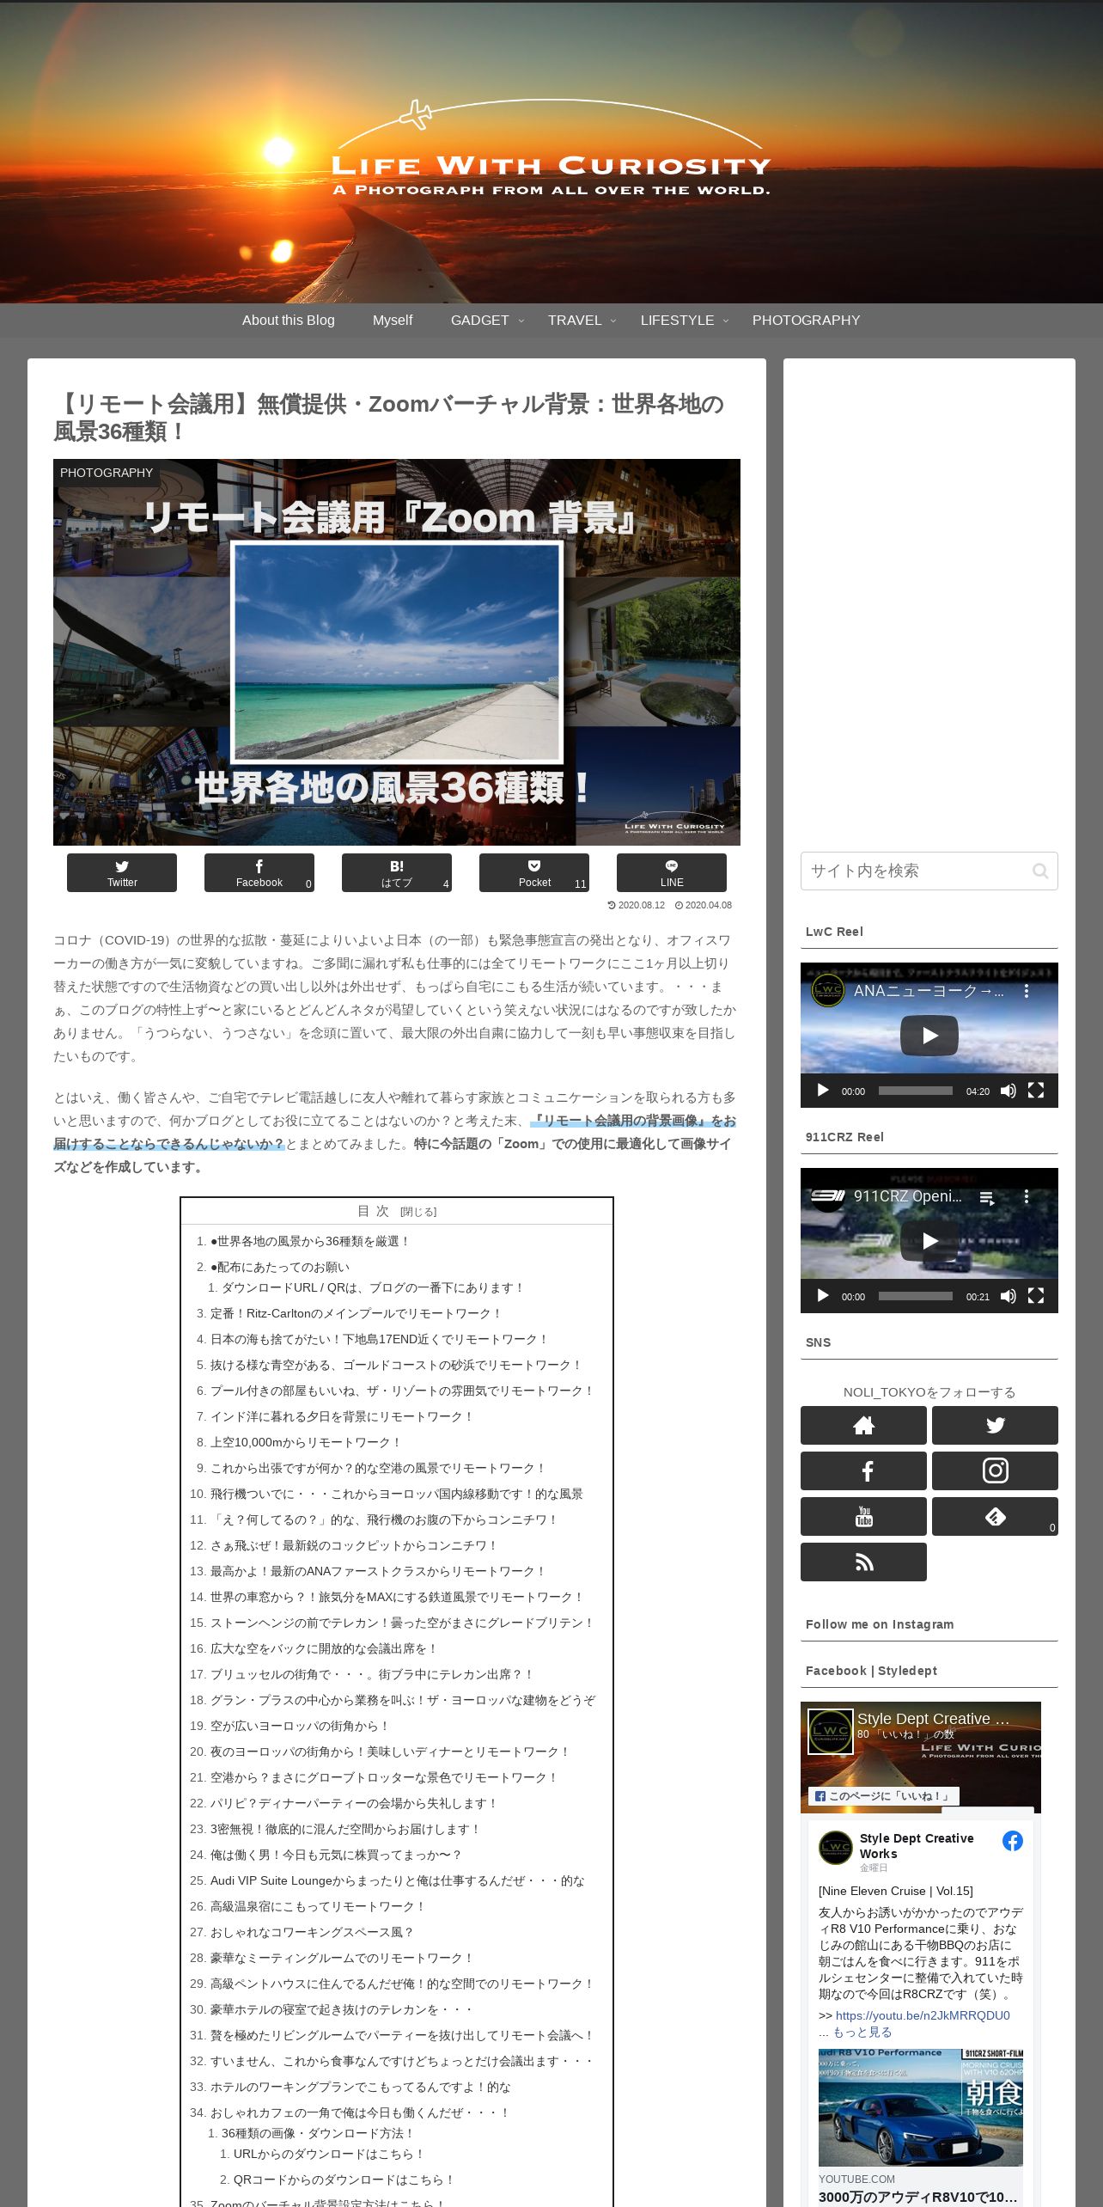Open the YouTube follow icon
This screenshot has height=2207, width=1103.
point(863,1516)
